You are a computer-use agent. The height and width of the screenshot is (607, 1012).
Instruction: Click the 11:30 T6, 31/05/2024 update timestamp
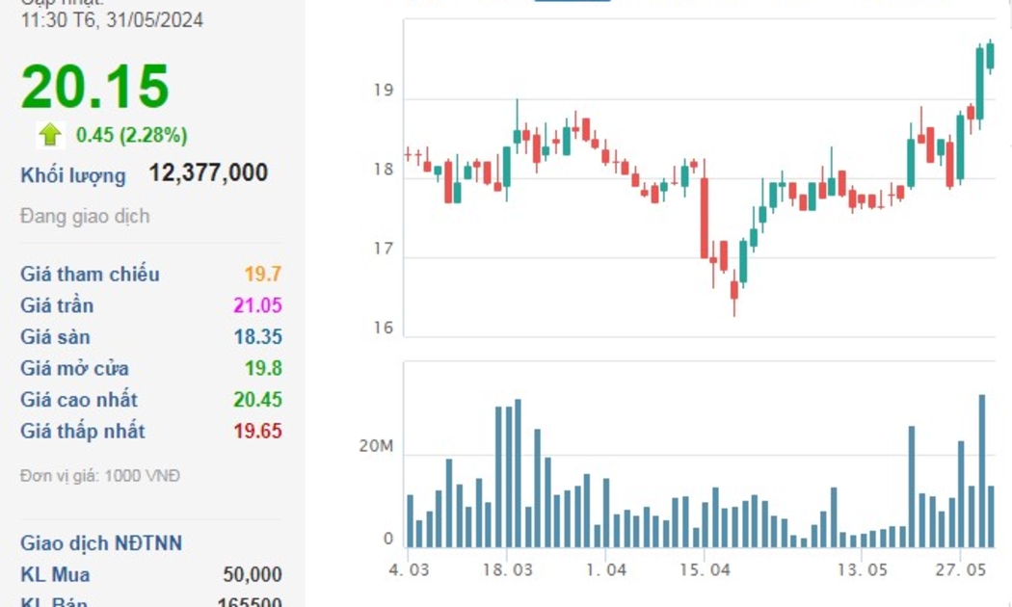pyautogui.click(x=112, y=19)
